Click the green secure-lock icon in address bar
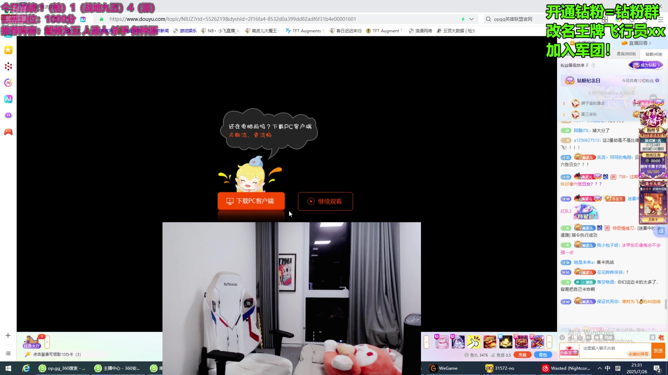Viewport: 668px width, 375px height. pos(101,19)
